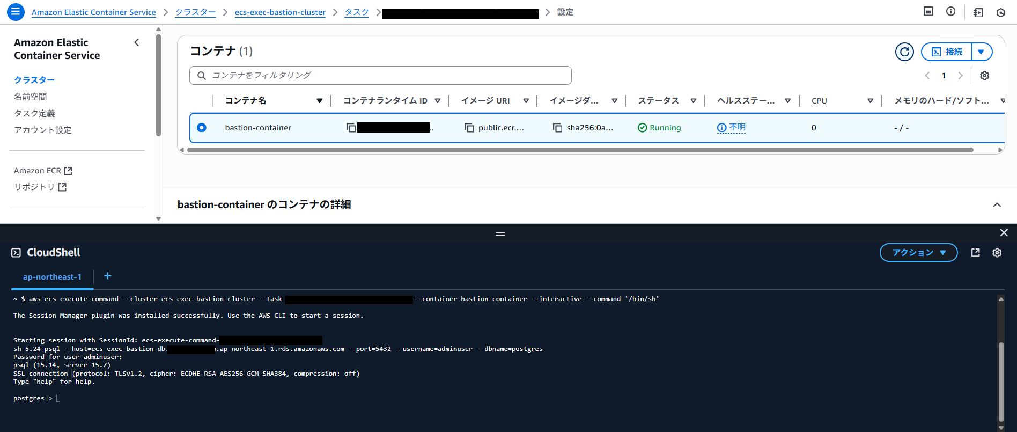Close the CloudShell panel
The height and width of the screenshot is (432, 1017).
tap(1004, 232)
